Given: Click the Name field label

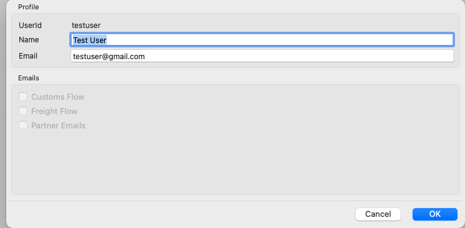Looking at the screenshot, I should pos(29,40).
